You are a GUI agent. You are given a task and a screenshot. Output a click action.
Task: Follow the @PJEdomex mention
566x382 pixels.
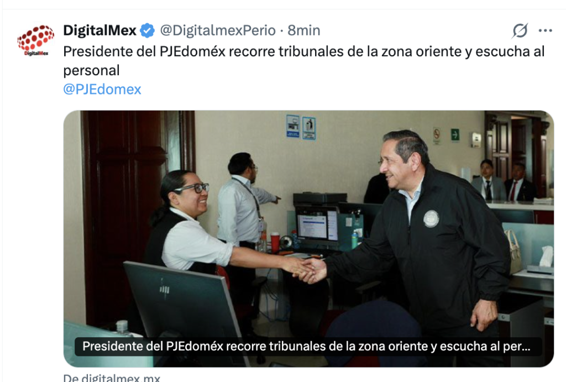click(102, 89)
